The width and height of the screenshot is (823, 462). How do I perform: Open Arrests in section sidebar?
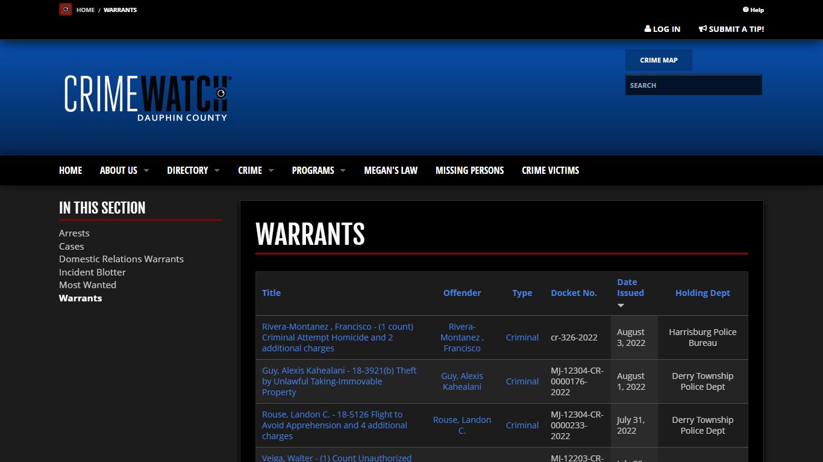click(x=74, y=233)
